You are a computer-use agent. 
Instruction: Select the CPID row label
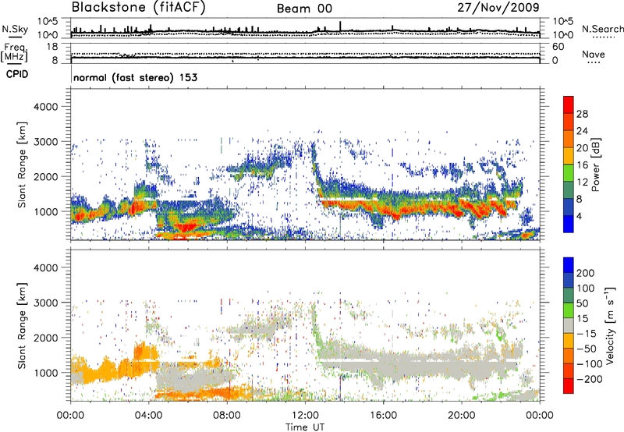coord(17,74)
